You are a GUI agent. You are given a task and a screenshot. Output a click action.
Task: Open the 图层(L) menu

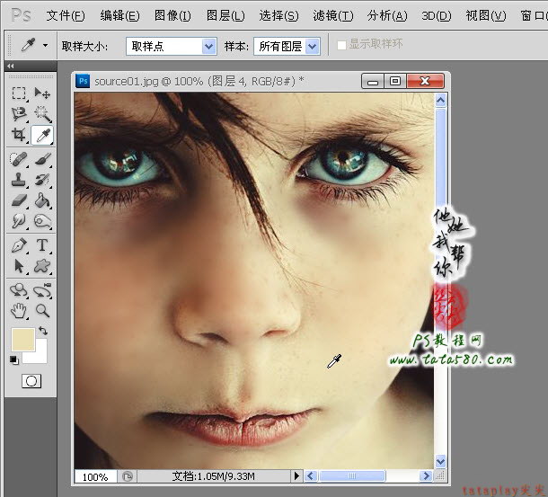click(225, 16)
